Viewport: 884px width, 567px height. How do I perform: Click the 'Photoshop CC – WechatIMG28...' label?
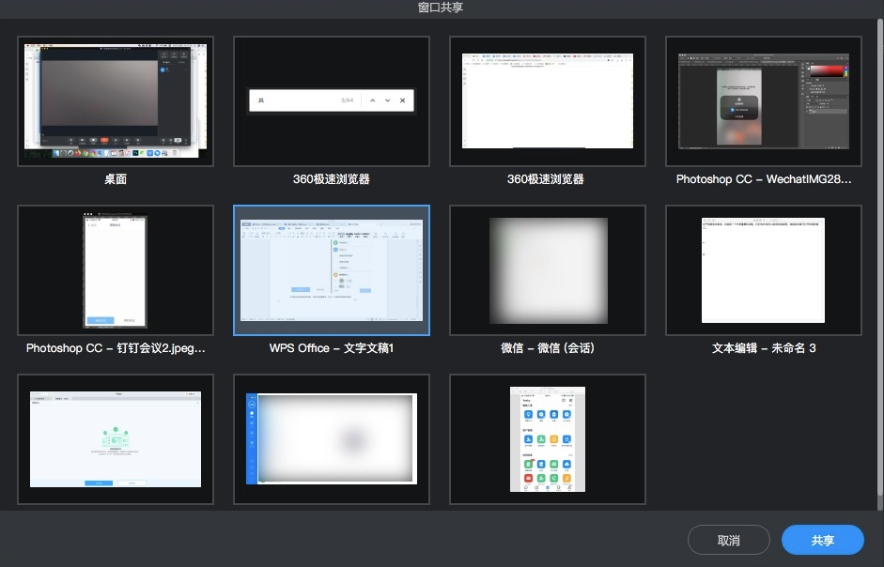[x=764, y=179]
